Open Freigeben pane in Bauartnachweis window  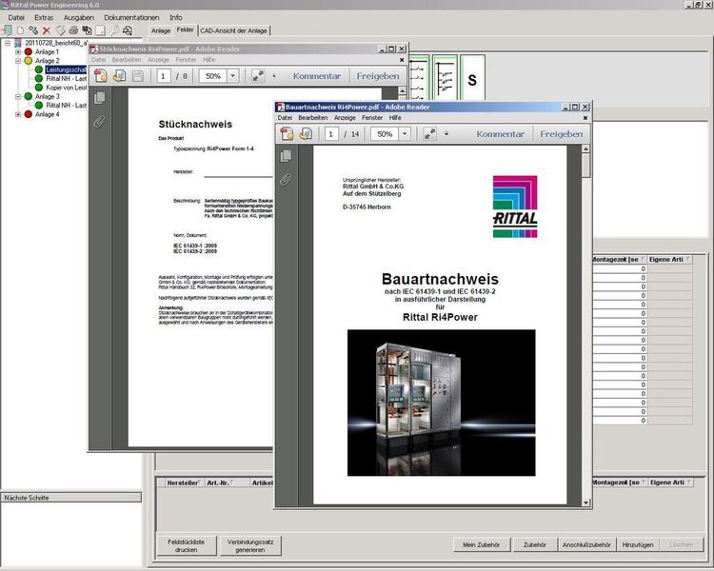pyautogui.click(x=562, y=134)
